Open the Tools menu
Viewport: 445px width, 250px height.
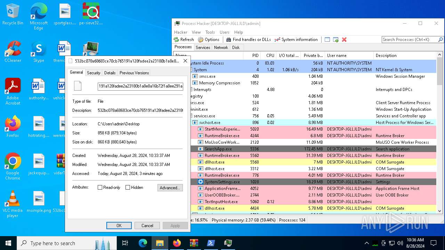pos(210,32)
